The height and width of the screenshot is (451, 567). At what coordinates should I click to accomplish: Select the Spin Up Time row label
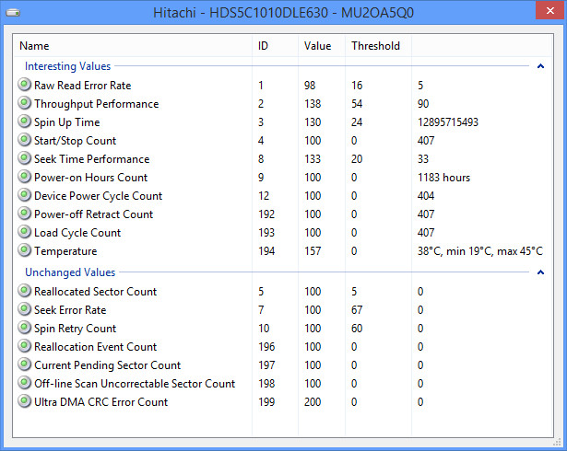tap(67, 122)
